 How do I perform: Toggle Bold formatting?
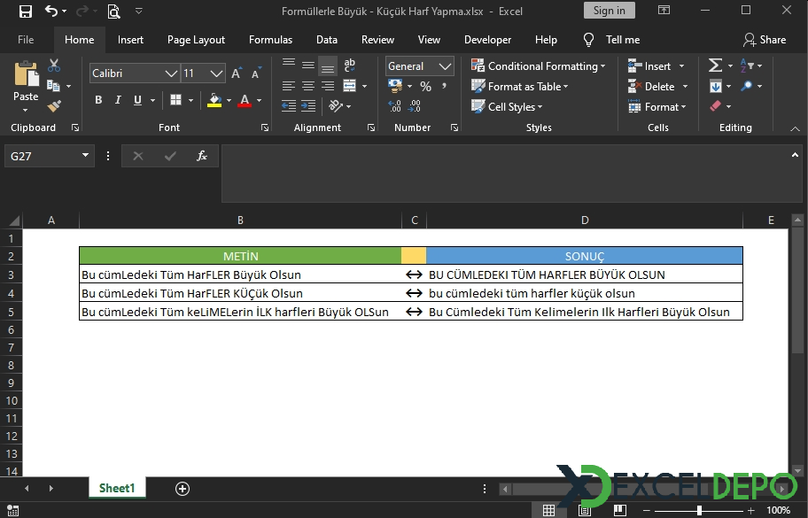(97, 100)
